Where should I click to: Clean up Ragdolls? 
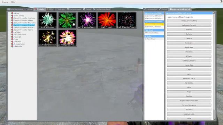coord(189,96)
